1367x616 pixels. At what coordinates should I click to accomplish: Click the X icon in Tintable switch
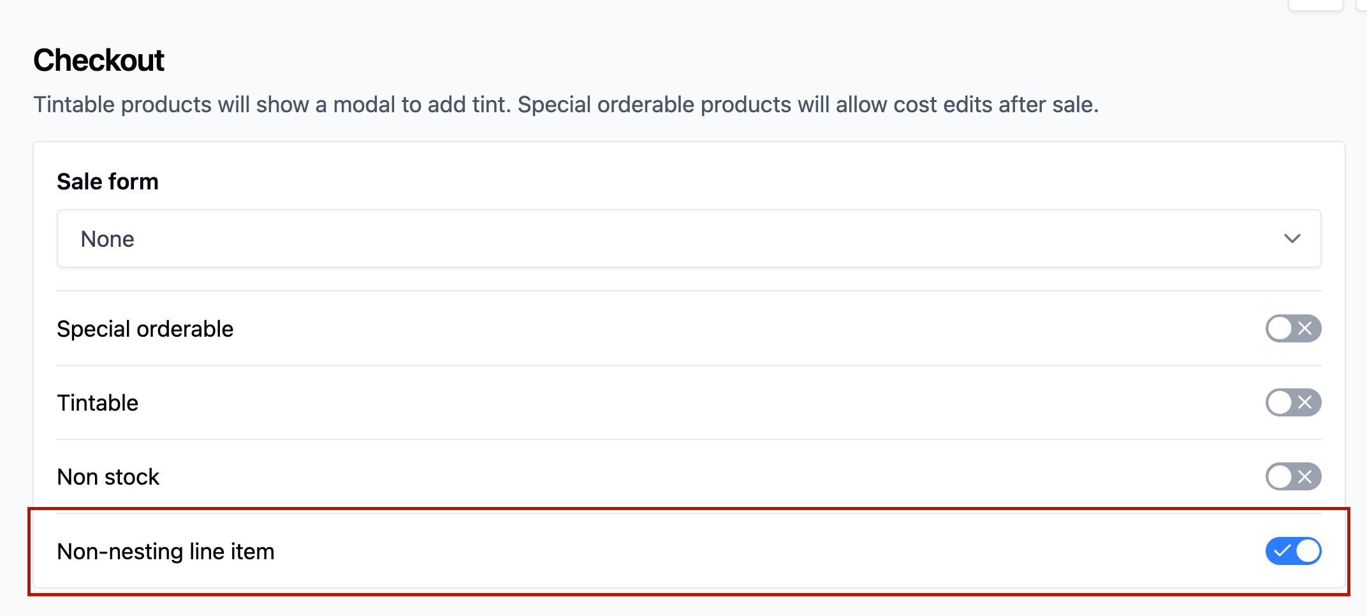point(1305,402)
